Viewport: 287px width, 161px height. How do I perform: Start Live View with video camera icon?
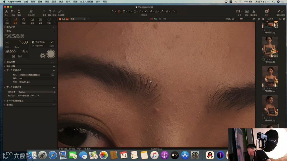click(x=43, y=56)
